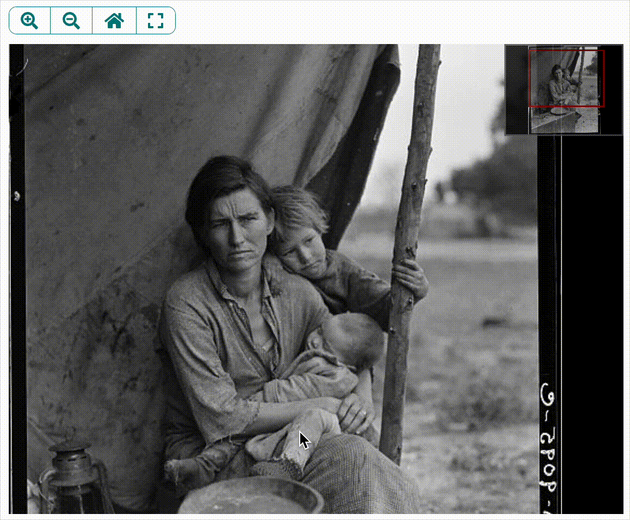
Task: Zoom in with the magnifier plus icon
Action: click(29, 21)
